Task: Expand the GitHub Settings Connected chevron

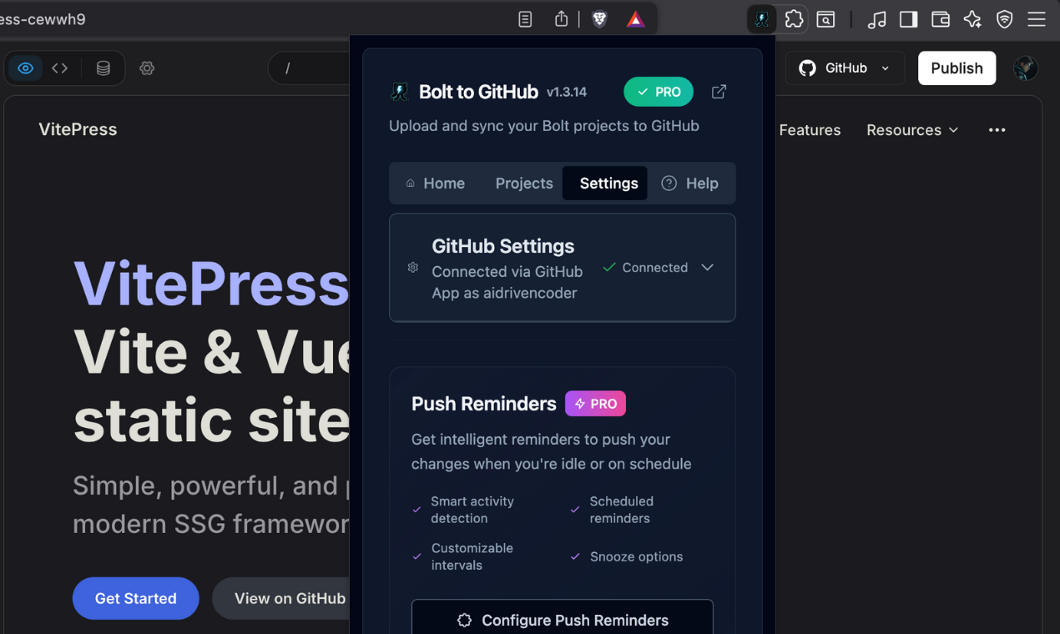Action: 707,267
